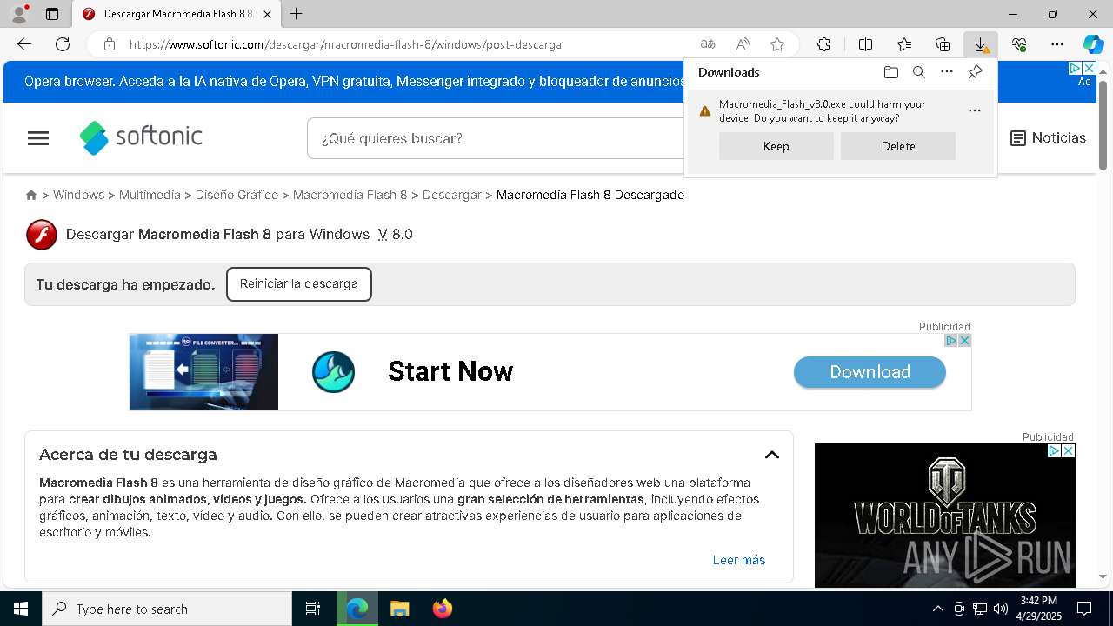Viewport: 1113px width, 626px height.
Task: Delete the flagged download
Action: [x=898, y=146]
